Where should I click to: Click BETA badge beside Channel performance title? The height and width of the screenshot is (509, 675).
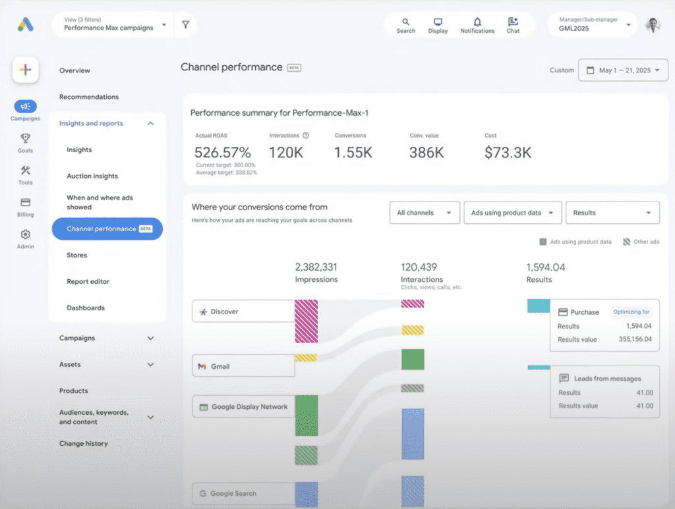pyautogui.click(x=294, y=68)
